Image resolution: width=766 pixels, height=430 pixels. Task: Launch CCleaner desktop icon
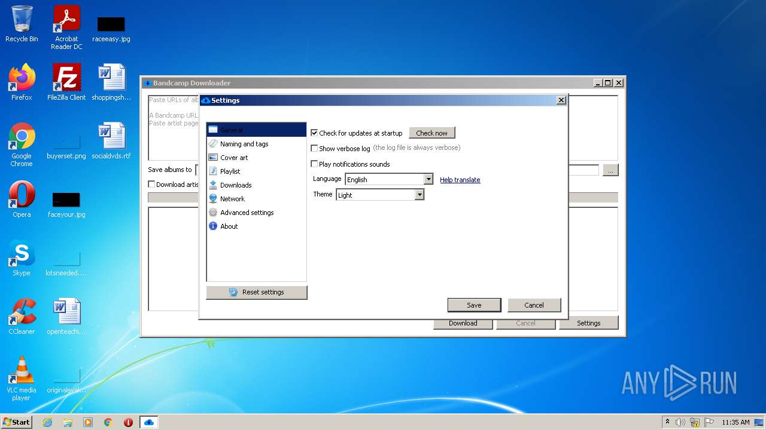[22, 317]
